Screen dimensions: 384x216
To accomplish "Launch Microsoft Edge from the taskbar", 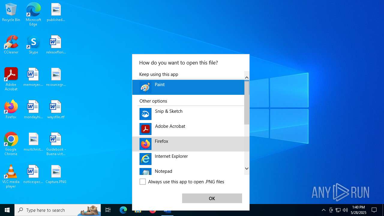I will click(123, 210).
